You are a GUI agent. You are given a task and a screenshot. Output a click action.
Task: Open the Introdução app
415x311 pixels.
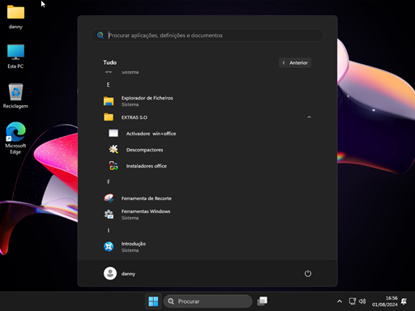click(x=207, y=247)
